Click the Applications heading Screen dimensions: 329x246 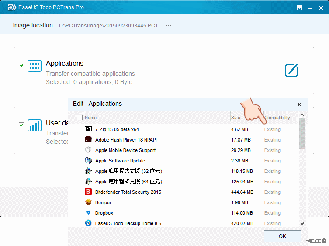pyautogui.click(x=65, y=63)
